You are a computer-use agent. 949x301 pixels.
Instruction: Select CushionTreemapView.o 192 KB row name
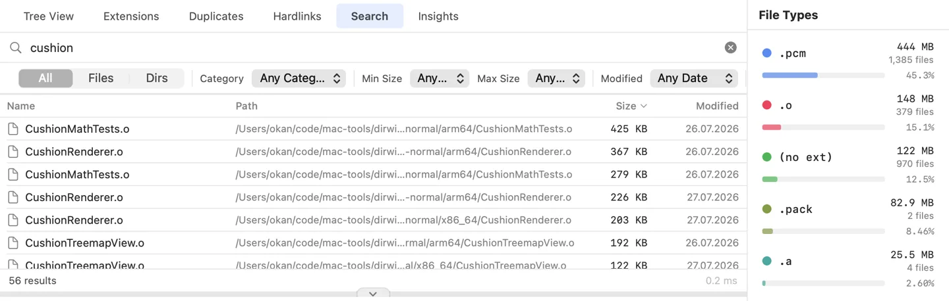coord(84,243)
